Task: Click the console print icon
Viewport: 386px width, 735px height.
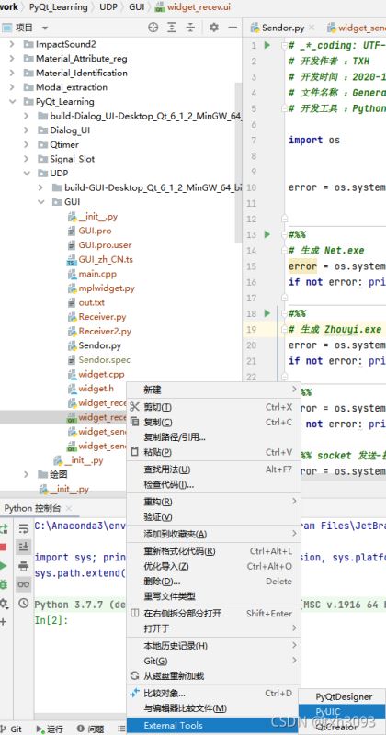Action: pyautogui.click(x=23, y=566)
